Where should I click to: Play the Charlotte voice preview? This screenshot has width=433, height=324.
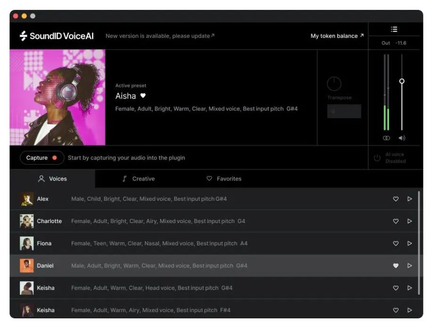pos(409,221)
